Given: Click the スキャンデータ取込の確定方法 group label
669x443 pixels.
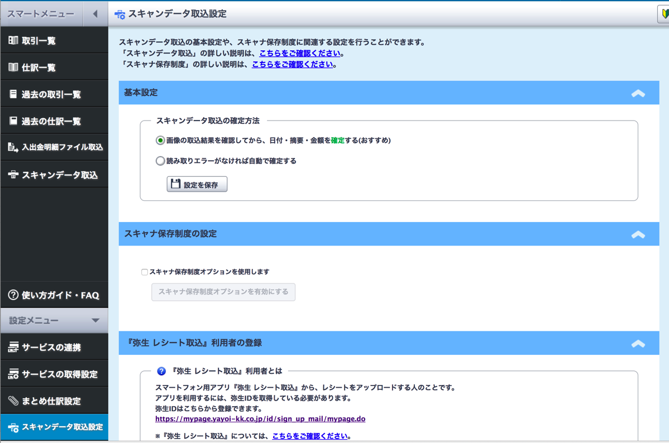Looking at the screenshot, I should [208, 121].
